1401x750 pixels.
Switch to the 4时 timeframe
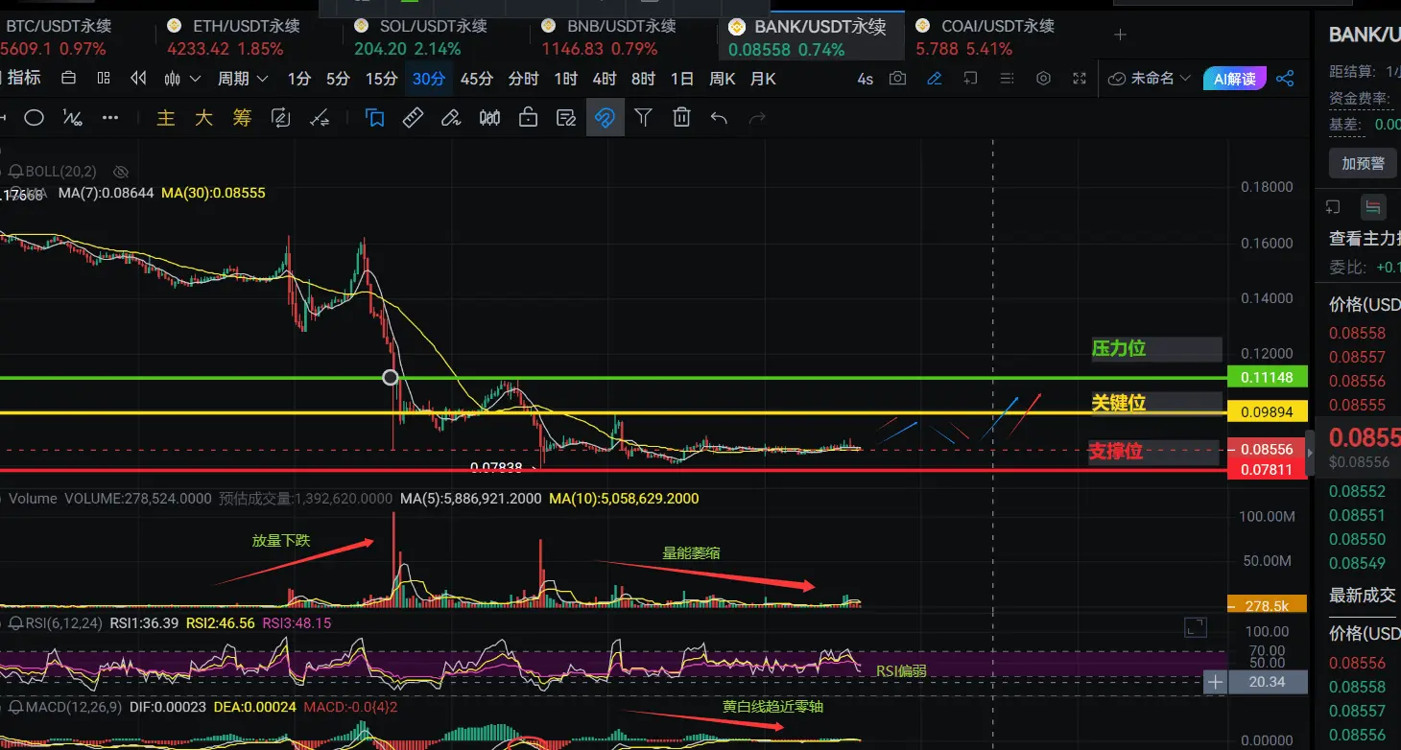click(605, 79)
